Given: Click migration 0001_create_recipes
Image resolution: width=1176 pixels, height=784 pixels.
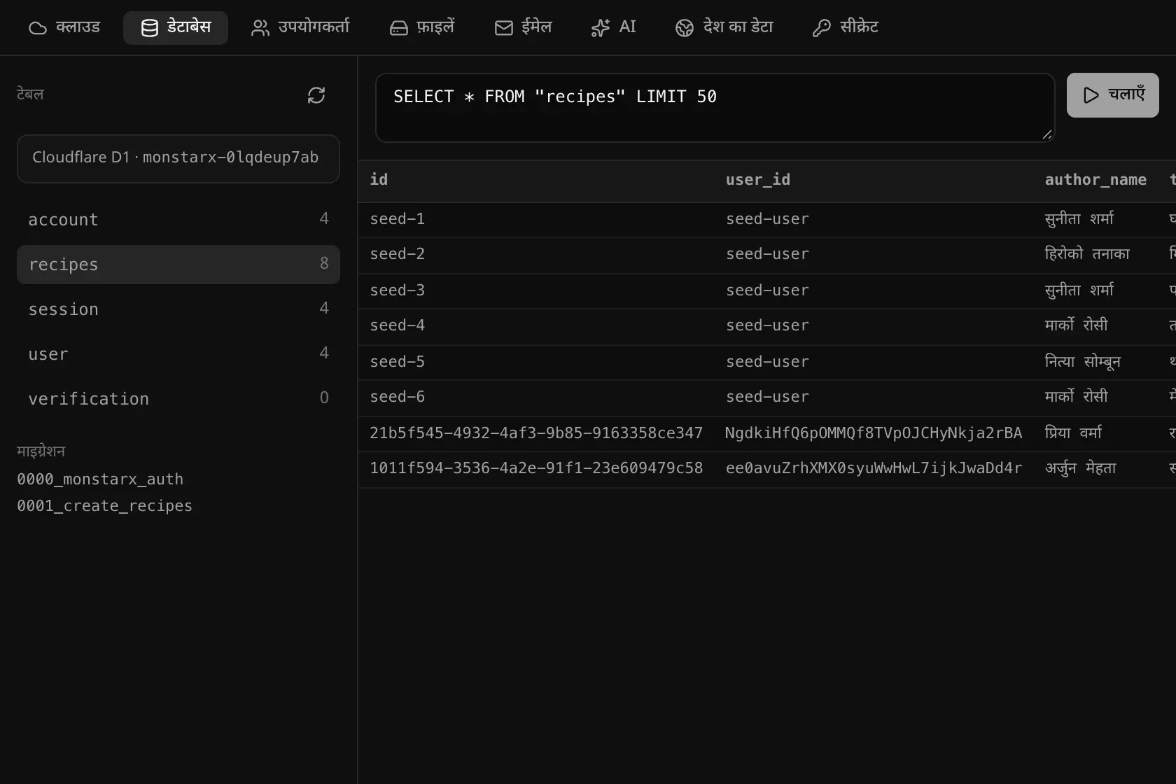Looking at the screenshot, I should [104, 506].
